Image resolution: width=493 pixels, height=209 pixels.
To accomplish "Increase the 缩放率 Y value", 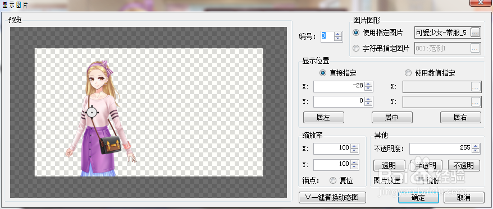I will point(355,162).
